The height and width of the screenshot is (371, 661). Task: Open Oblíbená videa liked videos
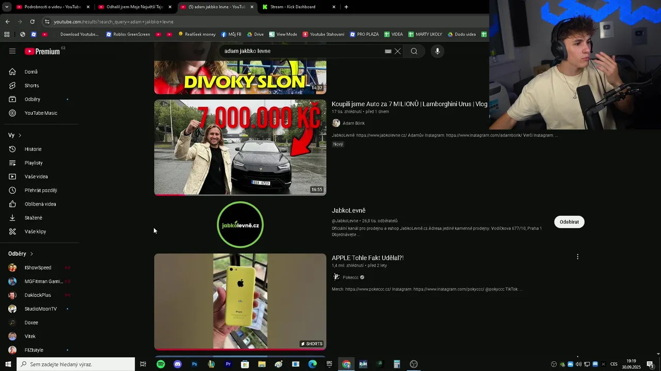[40, 204]
